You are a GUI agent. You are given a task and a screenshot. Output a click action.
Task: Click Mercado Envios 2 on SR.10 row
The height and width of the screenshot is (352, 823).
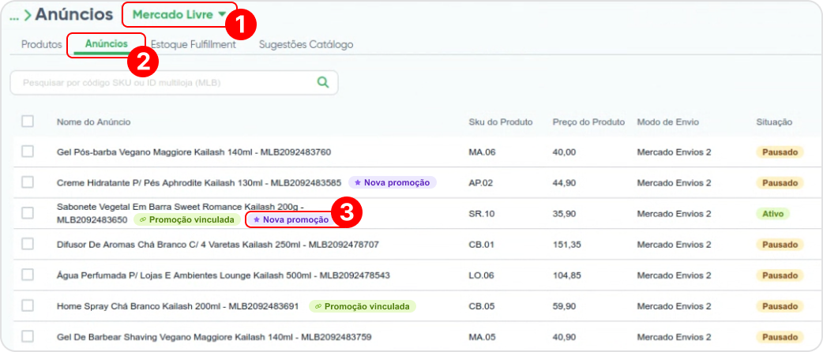[x=674, y=214]
